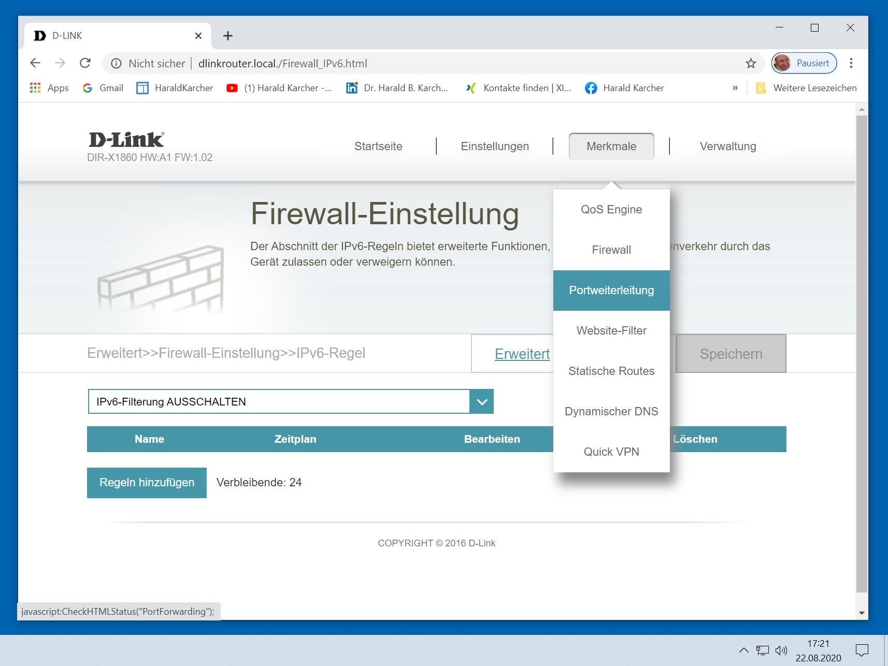Click the Verbleibende: 24 text
The height and width of the screenshot is (666, 888).
[259, 483]
